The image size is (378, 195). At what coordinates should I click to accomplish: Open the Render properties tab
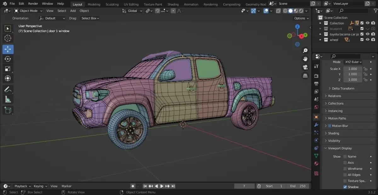[x=316, y=76]
